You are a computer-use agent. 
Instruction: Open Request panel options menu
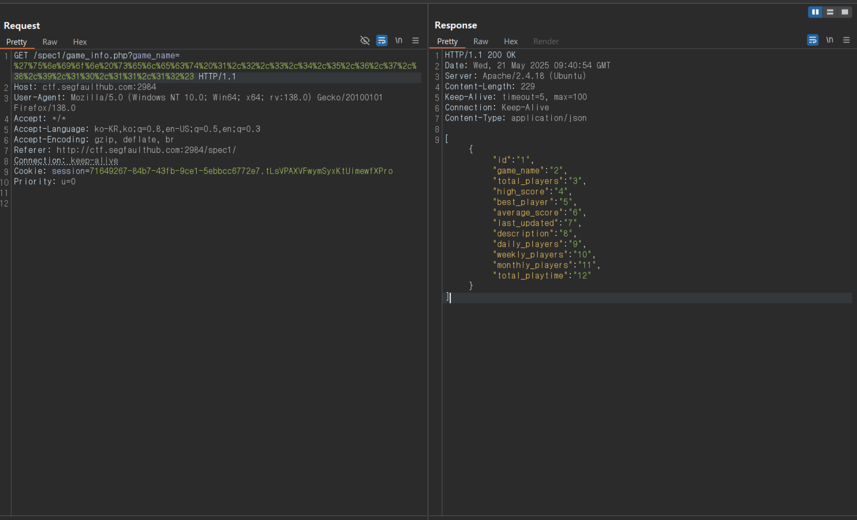(x=415, y=41)
